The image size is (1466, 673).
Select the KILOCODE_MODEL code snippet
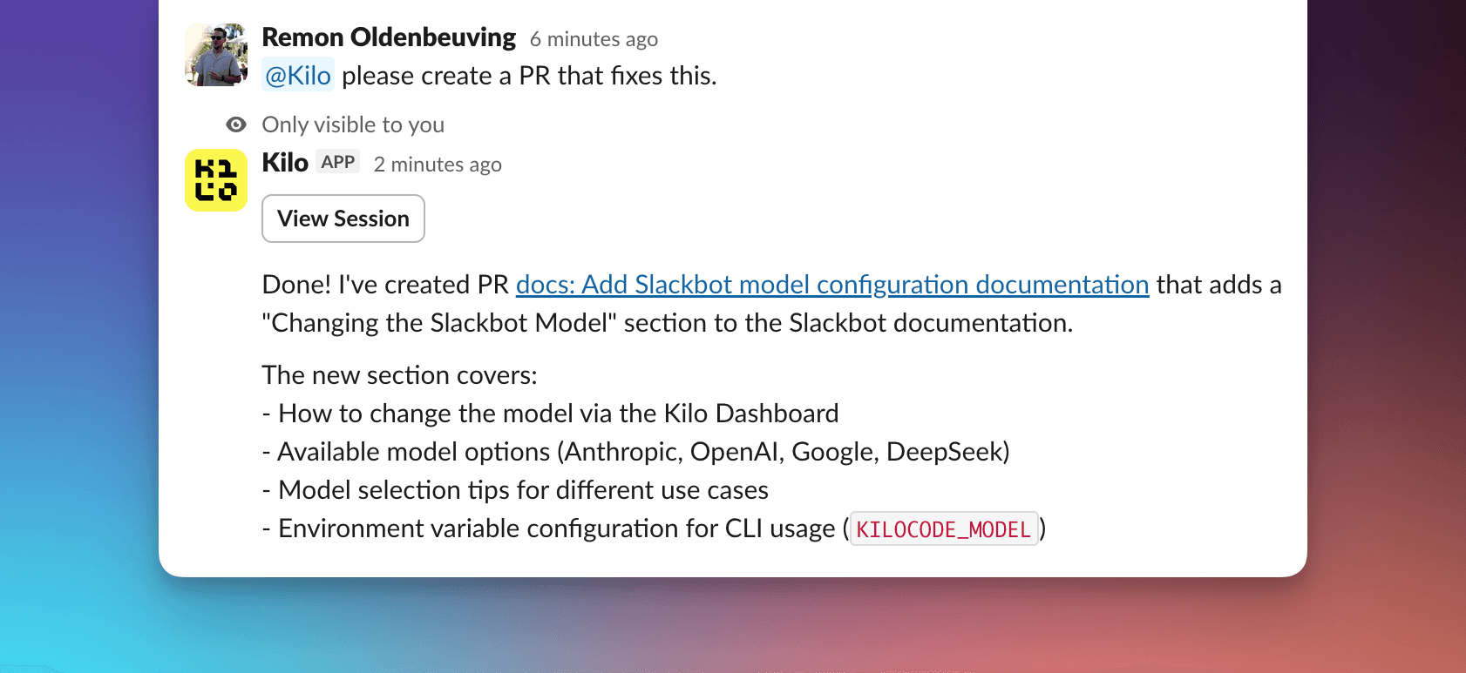click(943, 528)
